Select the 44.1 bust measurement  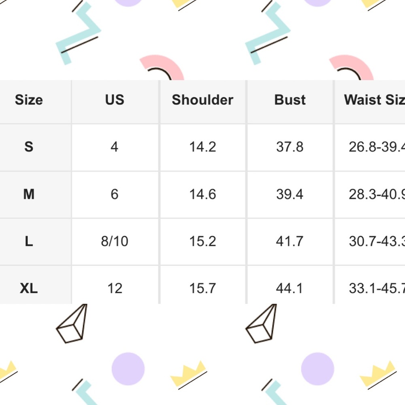290,288
